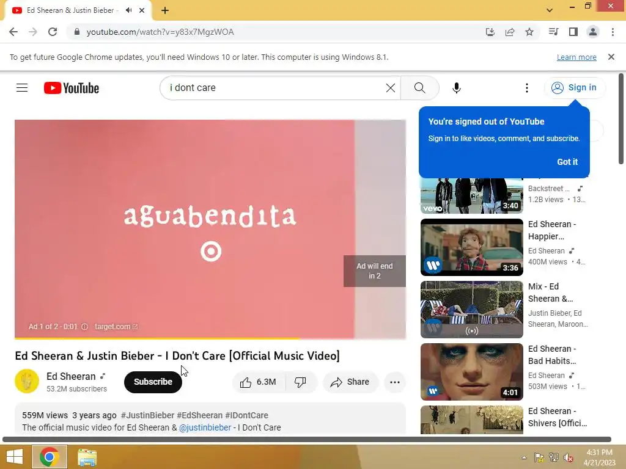This screenshot has width=626, height=469.
Task: Share the video
Action: 350,382
